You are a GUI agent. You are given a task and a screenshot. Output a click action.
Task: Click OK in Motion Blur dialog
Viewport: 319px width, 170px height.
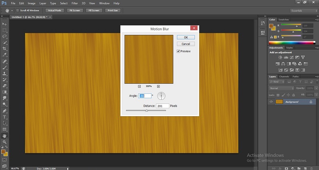[x=185, y=37]
